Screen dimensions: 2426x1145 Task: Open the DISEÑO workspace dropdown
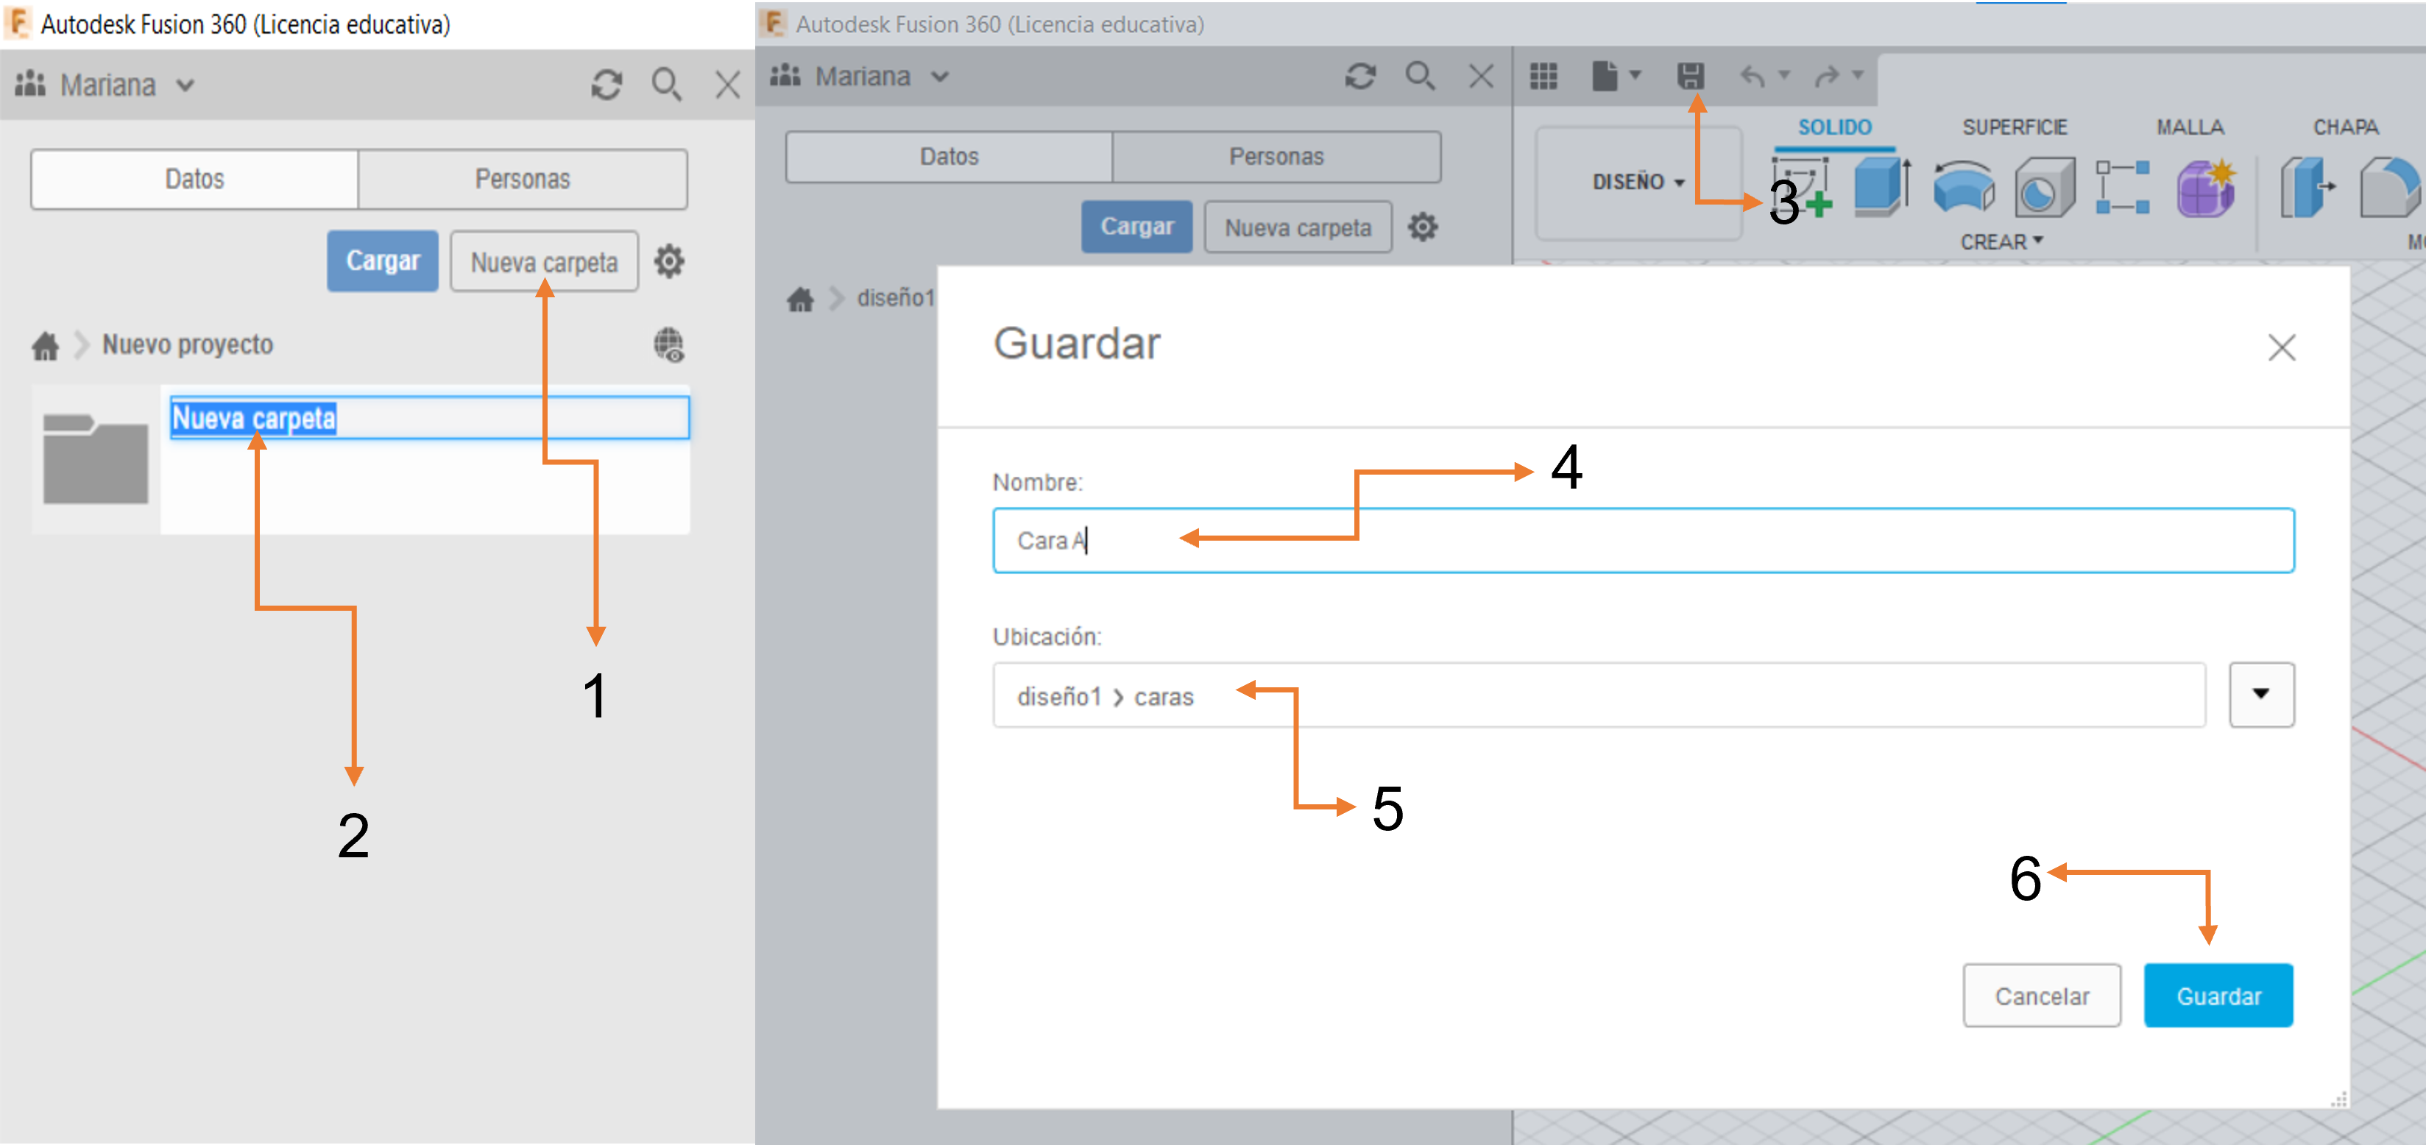(1638, 182)
